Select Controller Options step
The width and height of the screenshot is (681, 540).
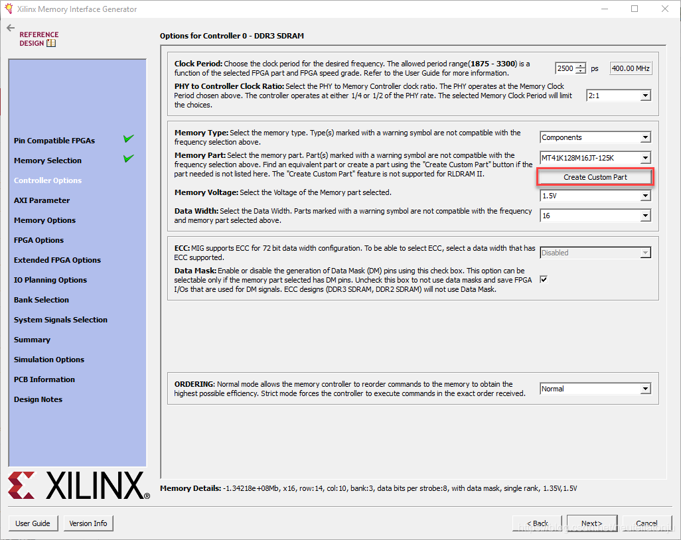48,180
